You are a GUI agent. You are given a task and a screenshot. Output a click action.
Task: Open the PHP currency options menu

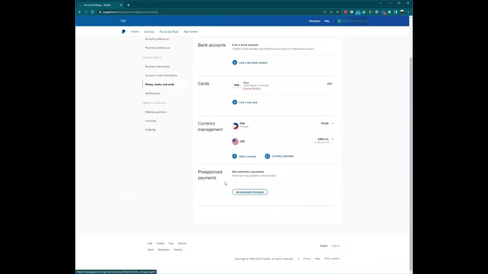(332, 123)
